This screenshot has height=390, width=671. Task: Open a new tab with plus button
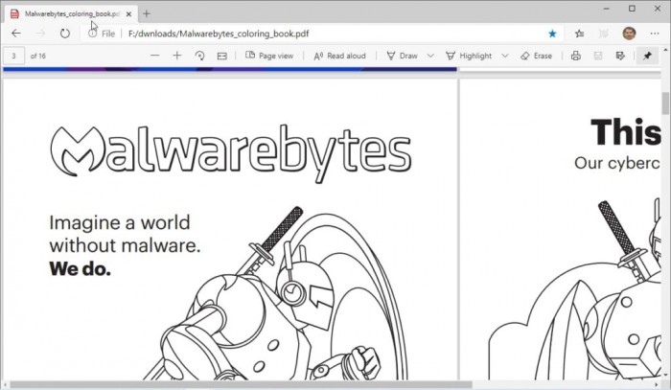click(x=147, y=13)
